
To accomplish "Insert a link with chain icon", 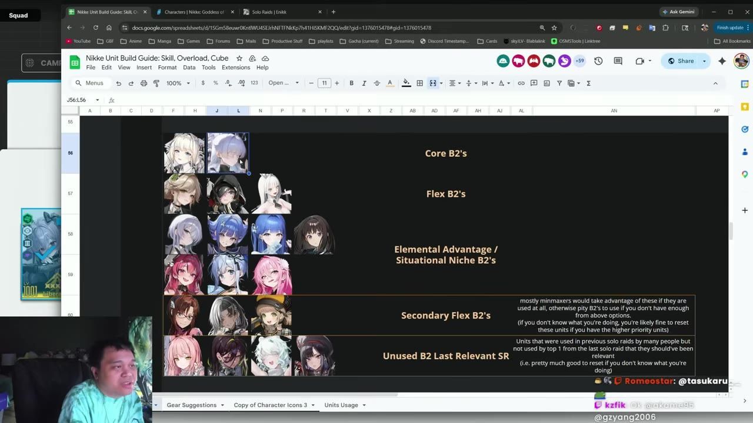I will point(521,83).
